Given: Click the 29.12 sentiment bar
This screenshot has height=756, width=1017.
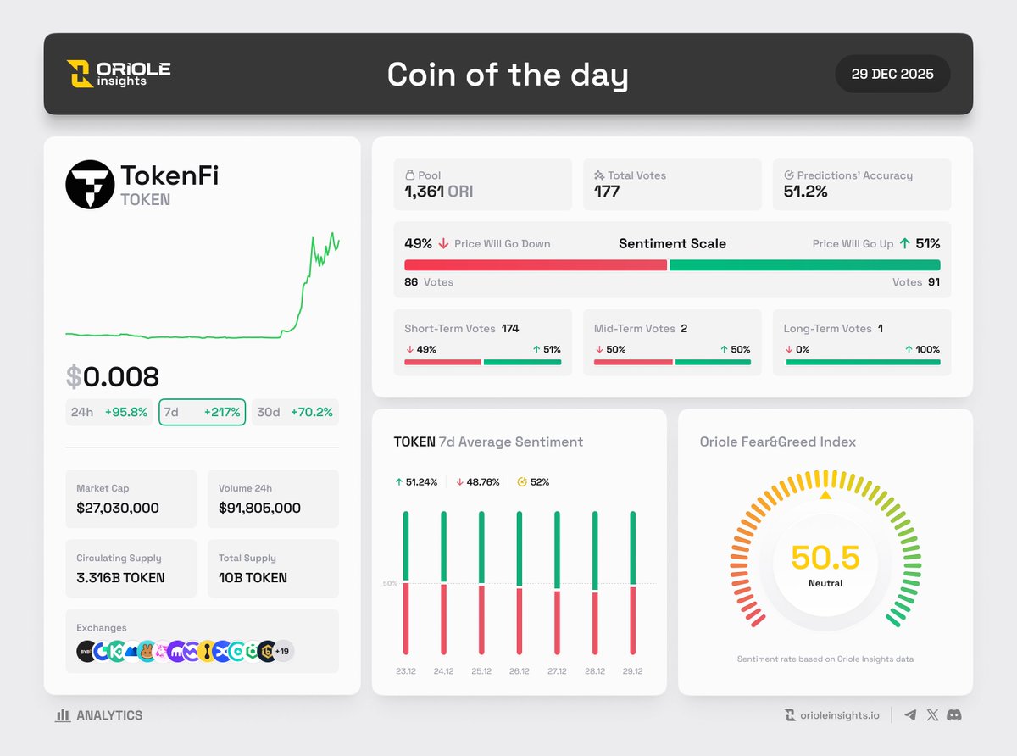Looking at the screenshot, I should pyautogui.click(x=633, y=583).
